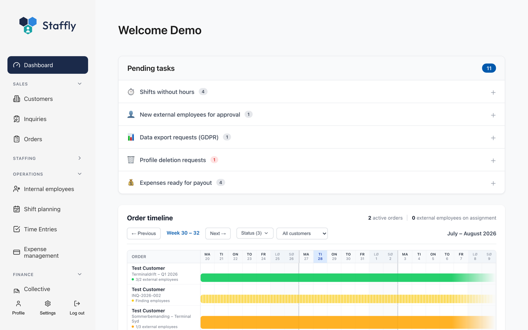Collapse the SALES sidebar section
The width and height of the screenshot is (528, 330).
80,84
